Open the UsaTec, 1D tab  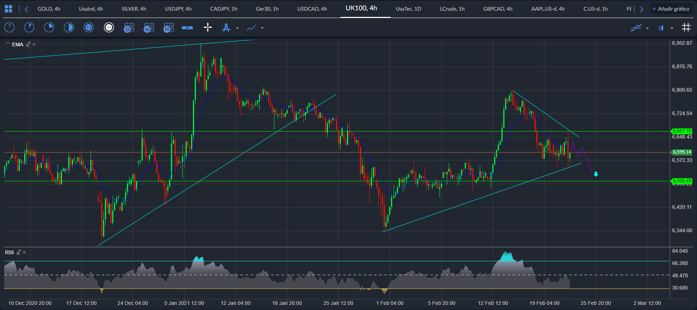click(x=408, y=9)
